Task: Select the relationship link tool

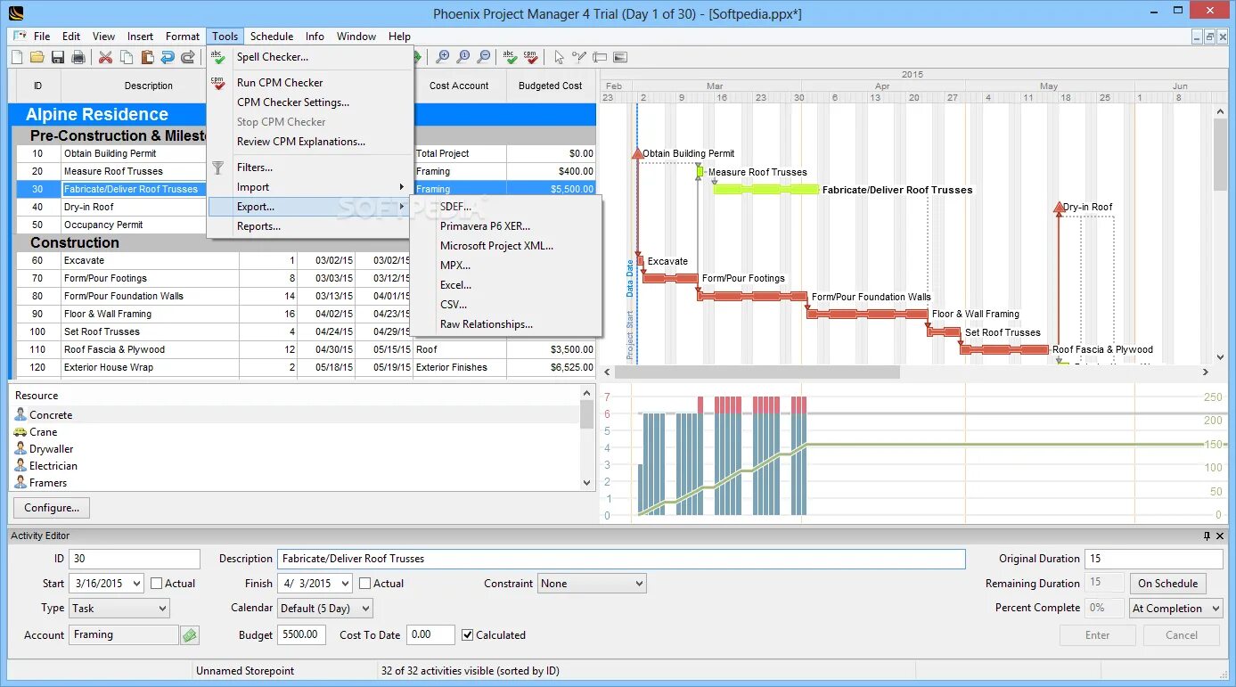Action: [x=579, y=57]
